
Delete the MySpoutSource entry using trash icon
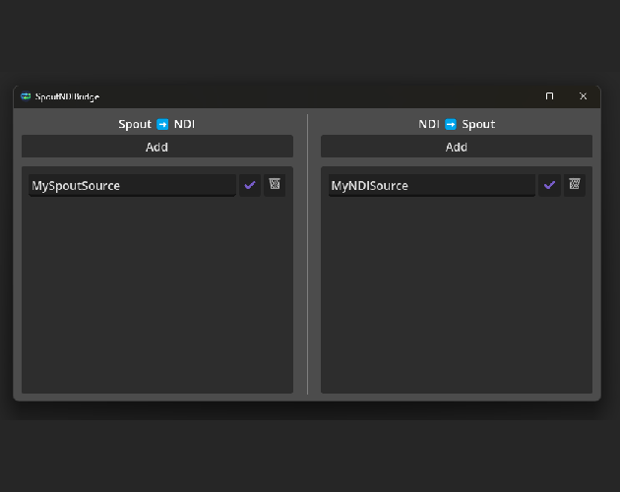pyautogui.click(x=275, y=185)
